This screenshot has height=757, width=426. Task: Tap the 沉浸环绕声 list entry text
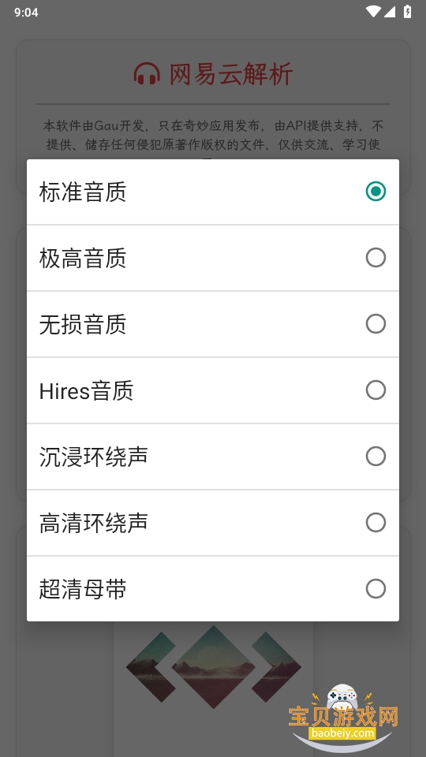[93, 457]
